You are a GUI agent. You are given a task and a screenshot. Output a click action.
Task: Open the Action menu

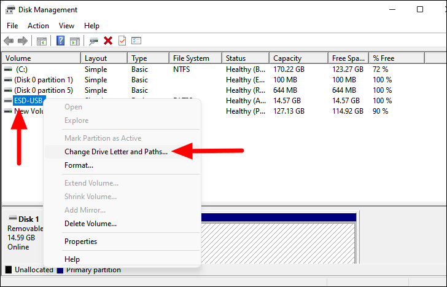tap(38, 26)
